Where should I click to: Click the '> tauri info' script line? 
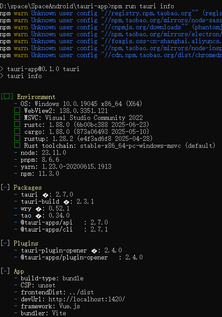tap(21, 76)
